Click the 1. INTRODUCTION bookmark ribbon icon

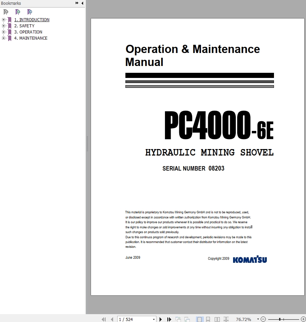pyautogui.click(x=10, y=20)
